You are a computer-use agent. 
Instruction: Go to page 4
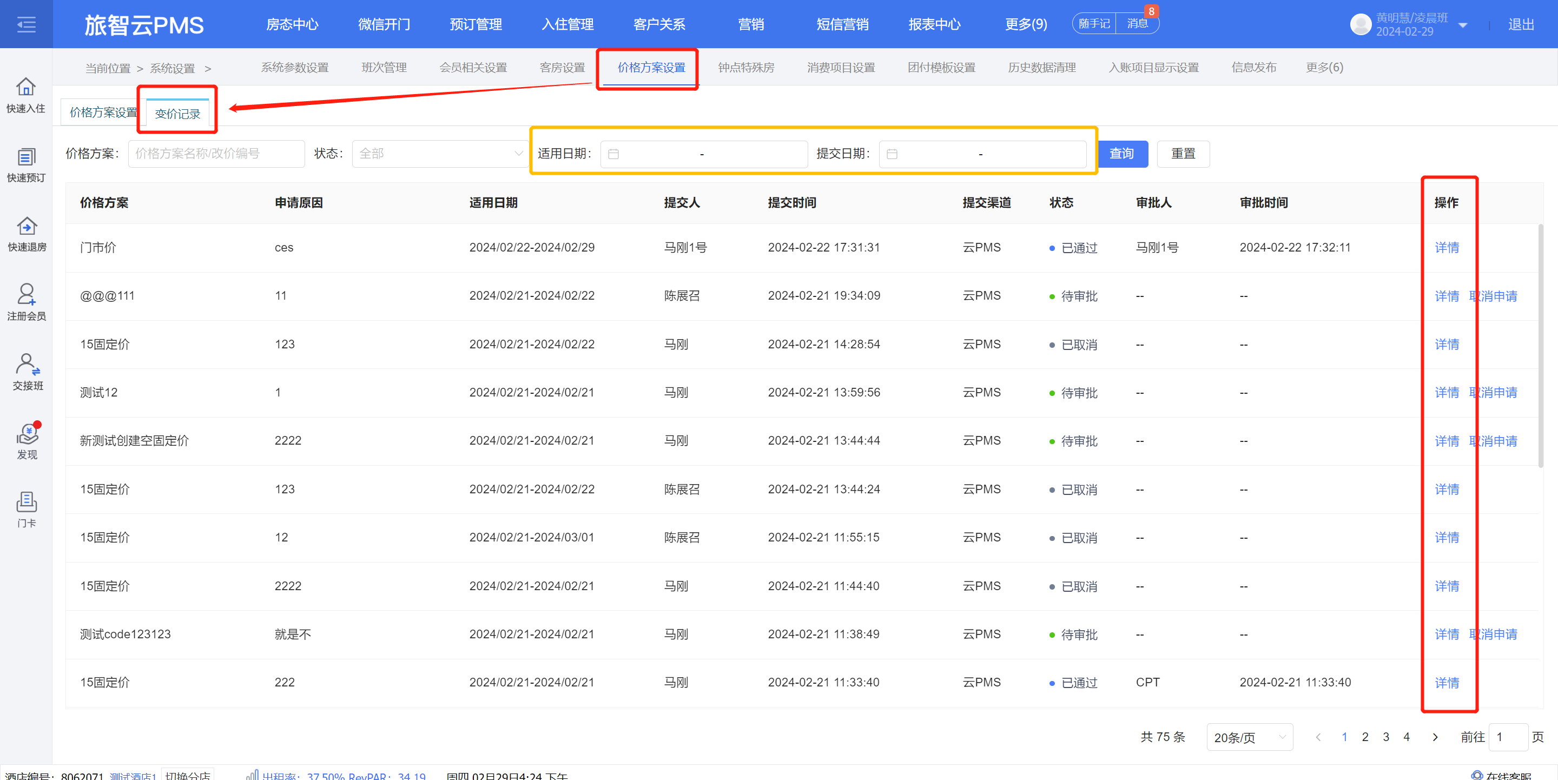point(1407,737)
